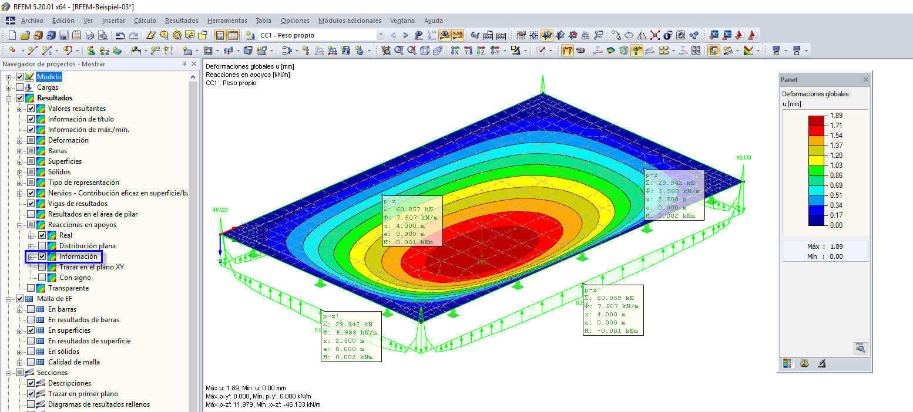Enable the Transparente checkbox
This screenshot has height=412, width=913.
[31, 288]
